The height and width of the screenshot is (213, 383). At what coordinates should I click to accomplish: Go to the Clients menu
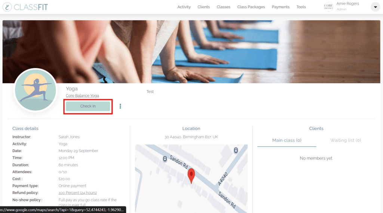point(203,7)
